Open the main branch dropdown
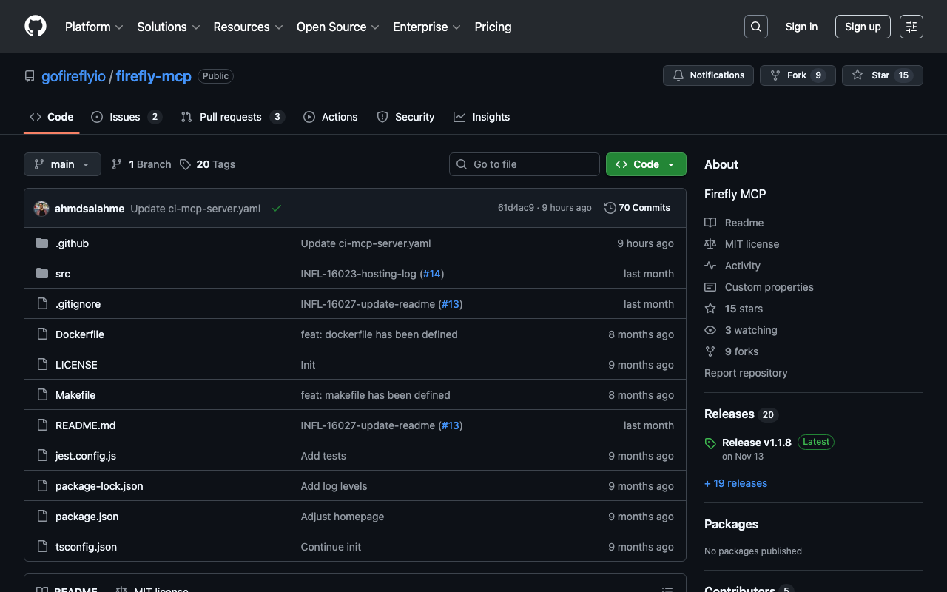The height and width of the screenshot is (592, 947). pyautogui.click(x=62, y=164)
